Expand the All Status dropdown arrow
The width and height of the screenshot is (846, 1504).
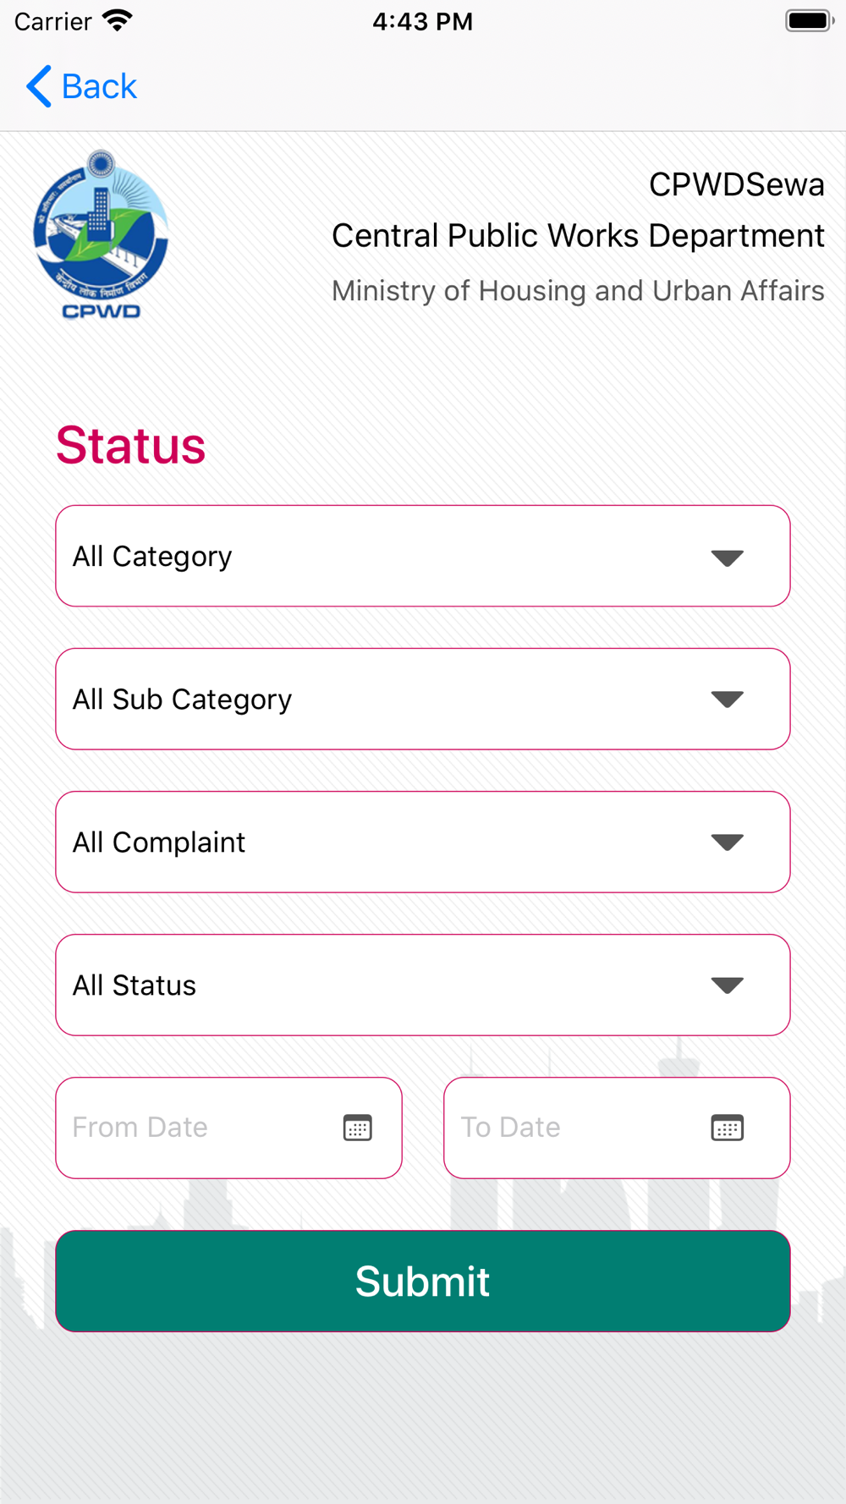point(728,985)
